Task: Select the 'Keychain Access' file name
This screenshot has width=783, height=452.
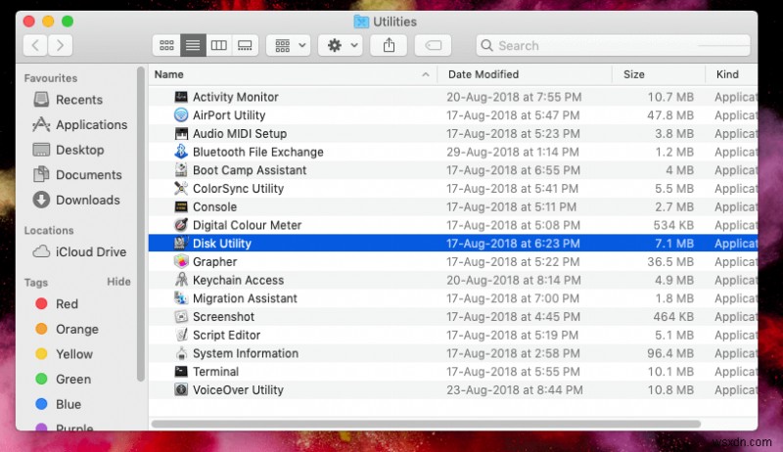Action: tap(238, 280)
